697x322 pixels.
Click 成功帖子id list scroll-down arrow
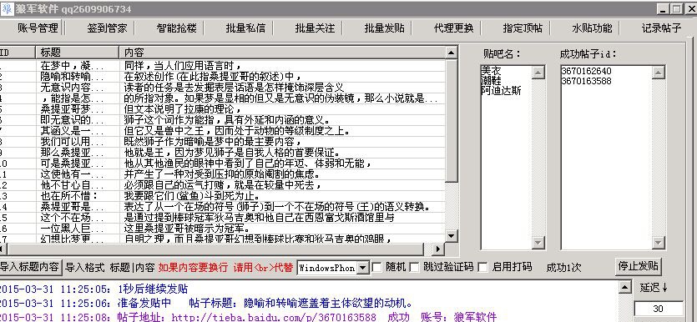(x=659, y=243)
